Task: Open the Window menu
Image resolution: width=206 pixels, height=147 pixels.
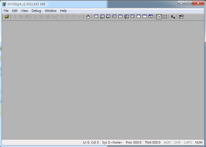Action: [x=51, y=11]
